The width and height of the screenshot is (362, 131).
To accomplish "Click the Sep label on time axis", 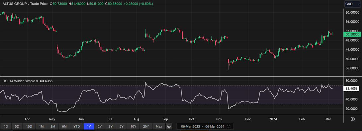I will tap(165, 119).
